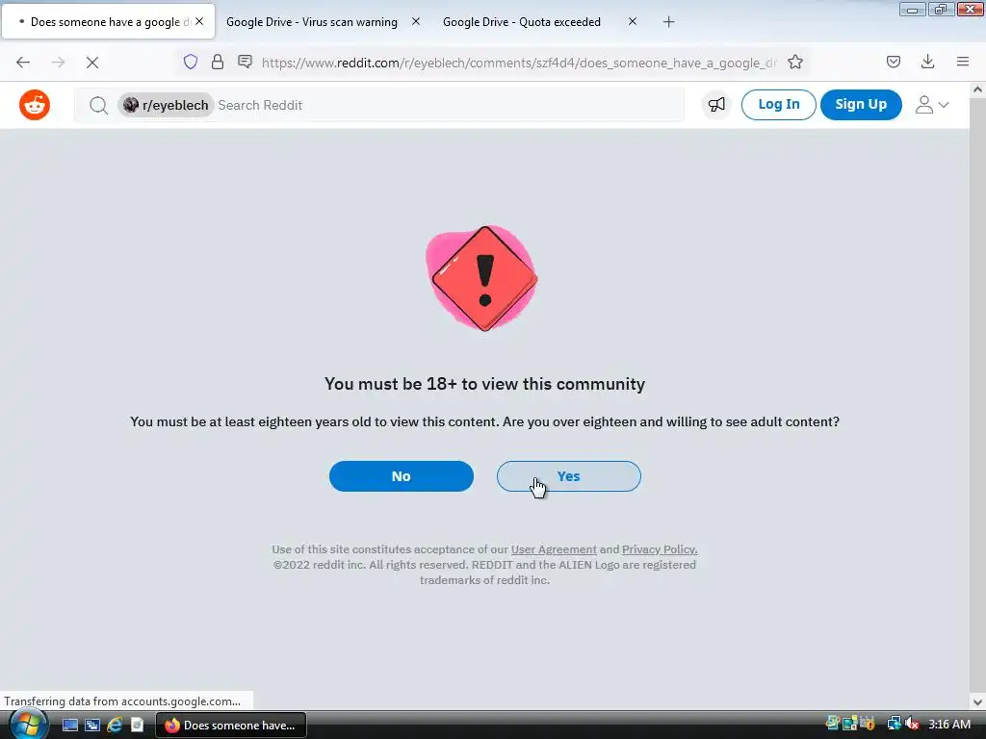Close the Virus scan warning tab
This screenshot has height=739, width=986.
point(416,22)
